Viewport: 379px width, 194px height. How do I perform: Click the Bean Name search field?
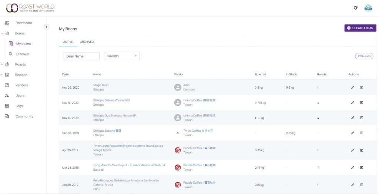click(x=81, y=56)
